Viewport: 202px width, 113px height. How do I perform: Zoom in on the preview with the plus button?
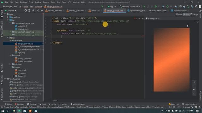coord(194,82)
